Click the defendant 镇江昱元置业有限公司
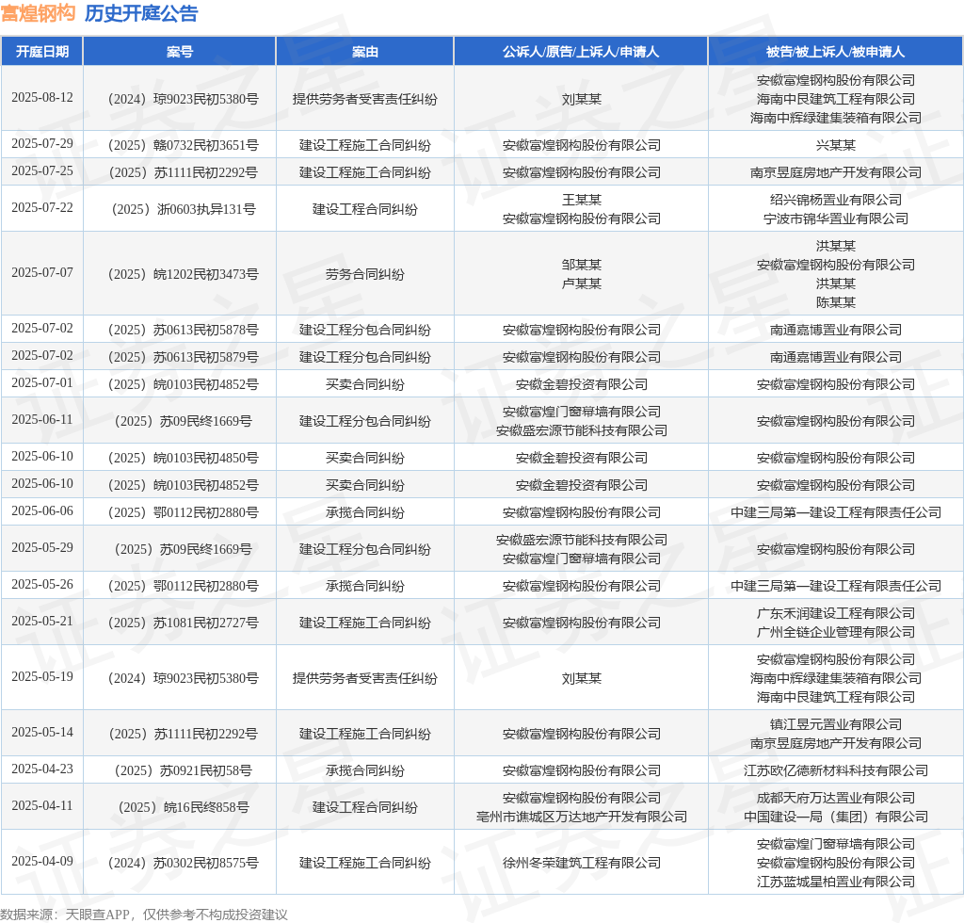Image resolution: width=964 pixels, height=923 pixels. (836, 724)
